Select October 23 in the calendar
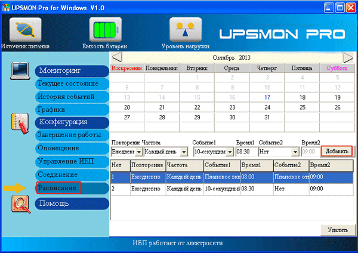 [x=232, y=107]
